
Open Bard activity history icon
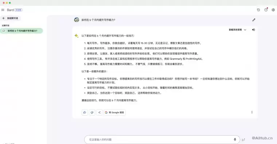point(258,10)
